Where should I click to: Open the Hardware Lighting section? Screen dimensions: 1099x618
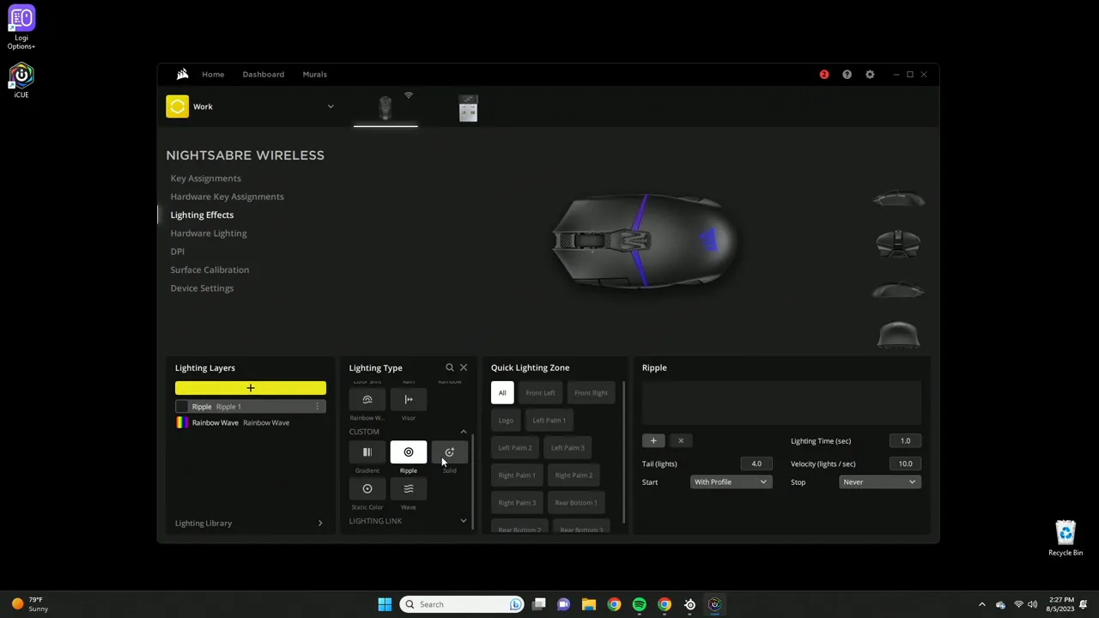coord(209,233)
